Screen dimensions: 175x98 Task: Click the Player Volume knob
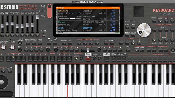12,47
